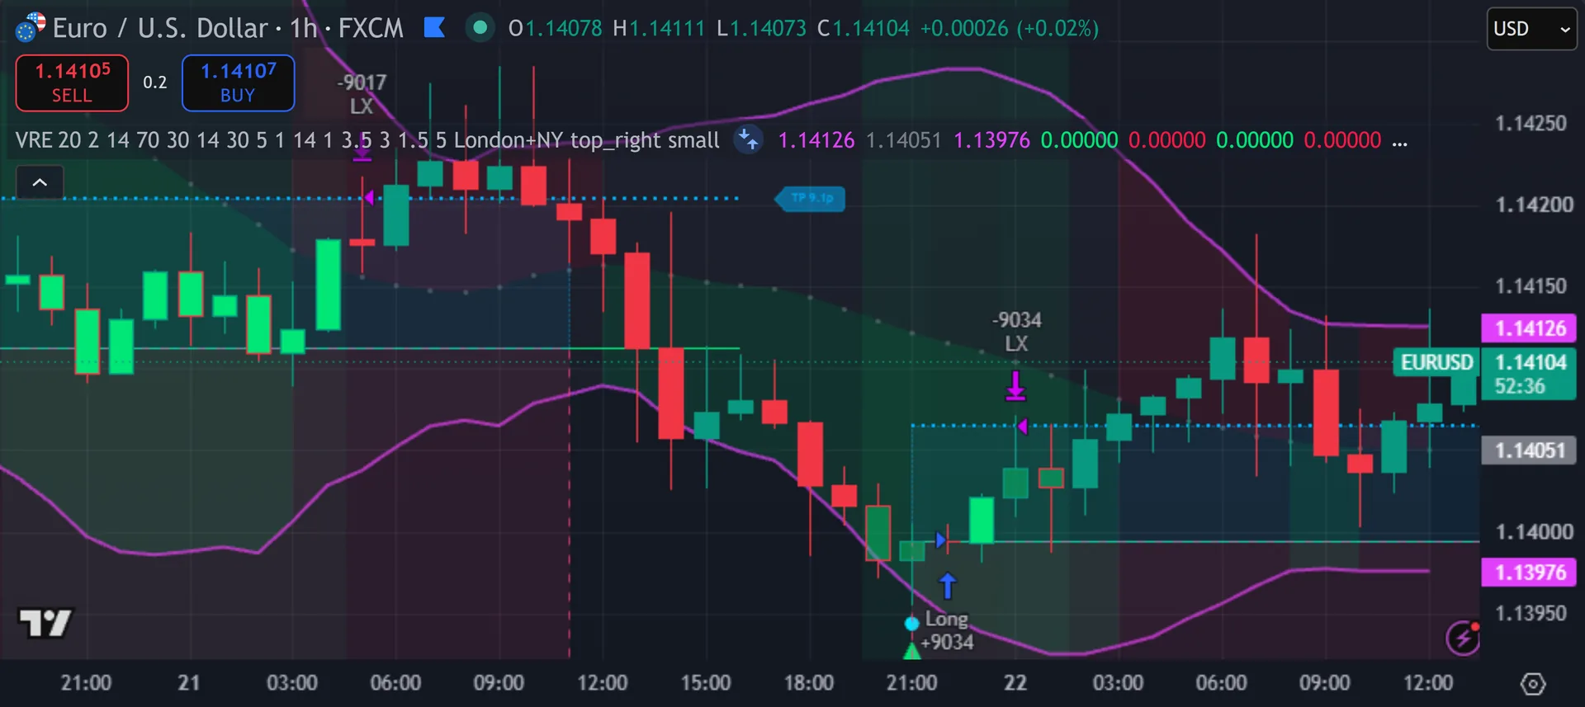Screen dimensions: 1585x707
Task: Click the strategy arrows icon in VRE legend
Action: point(748,139)
